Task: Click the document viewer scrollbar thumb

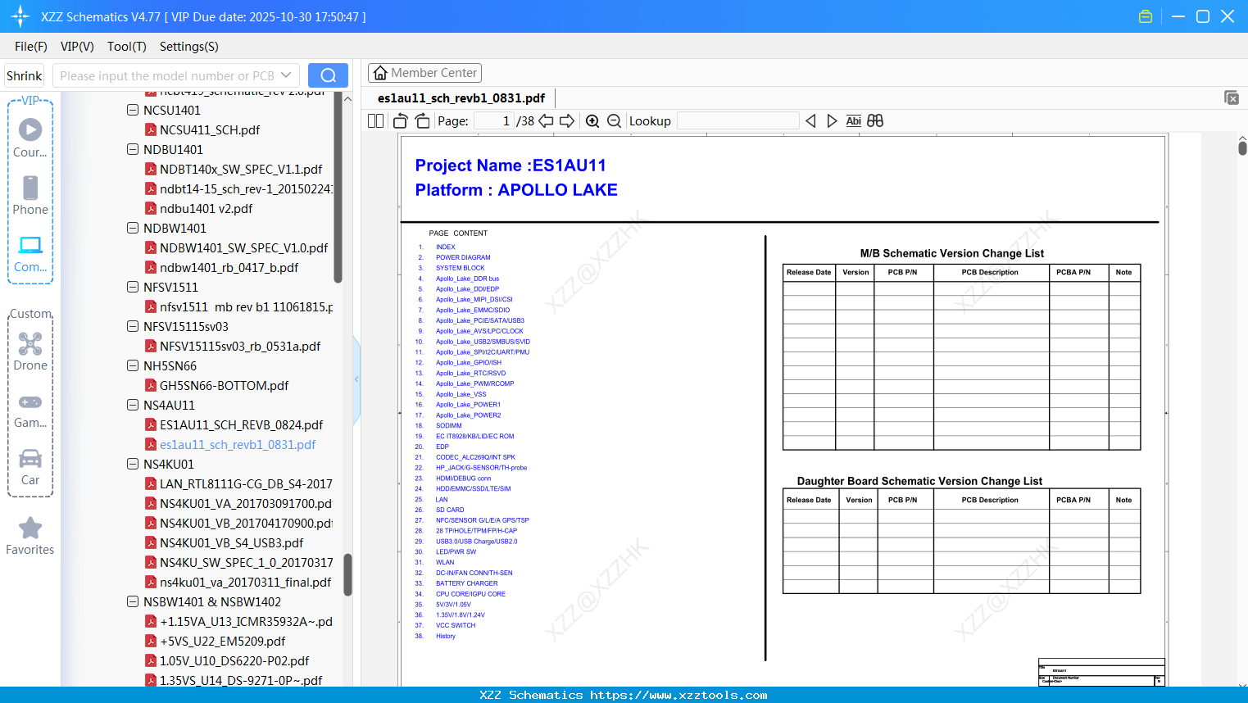Action: [x=1242, y=147]
